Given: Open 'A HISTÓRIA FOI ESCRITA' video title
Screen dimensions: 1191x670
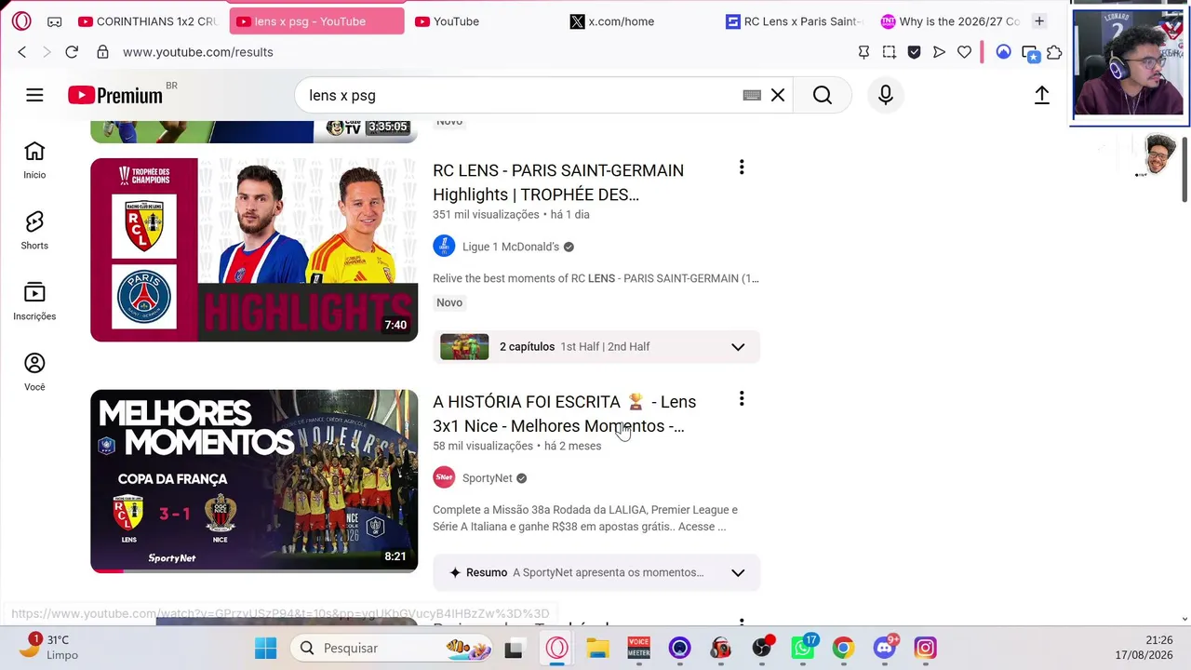Looking at the screenshot, I should (565, 414).
